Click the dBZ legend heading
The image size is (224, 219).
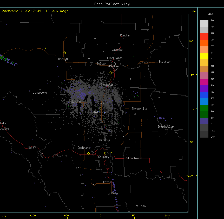pos(211,14)
